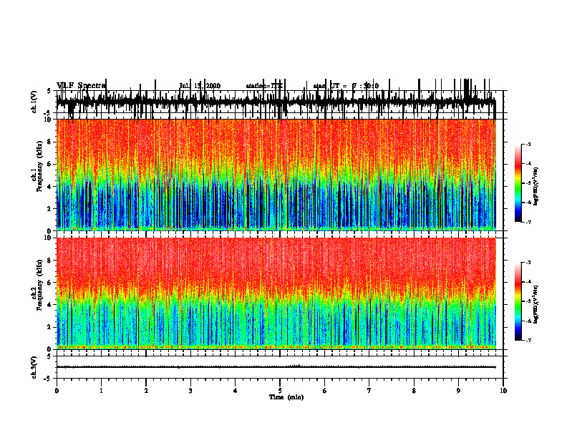The width and height of the screenshot is (567, 438).
Task: Click the ch.2 color bar PSD unit label
Action: [536, 303]
